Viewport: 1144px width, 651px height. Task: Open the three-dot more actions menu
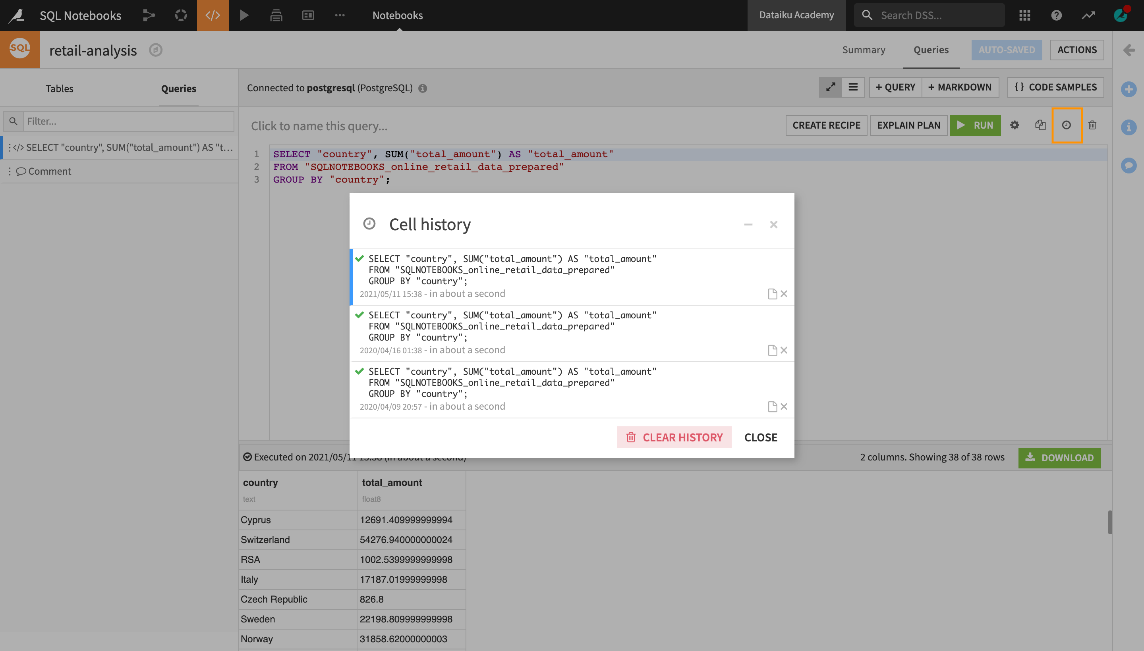pyautogui.click(x=340, y=15)
